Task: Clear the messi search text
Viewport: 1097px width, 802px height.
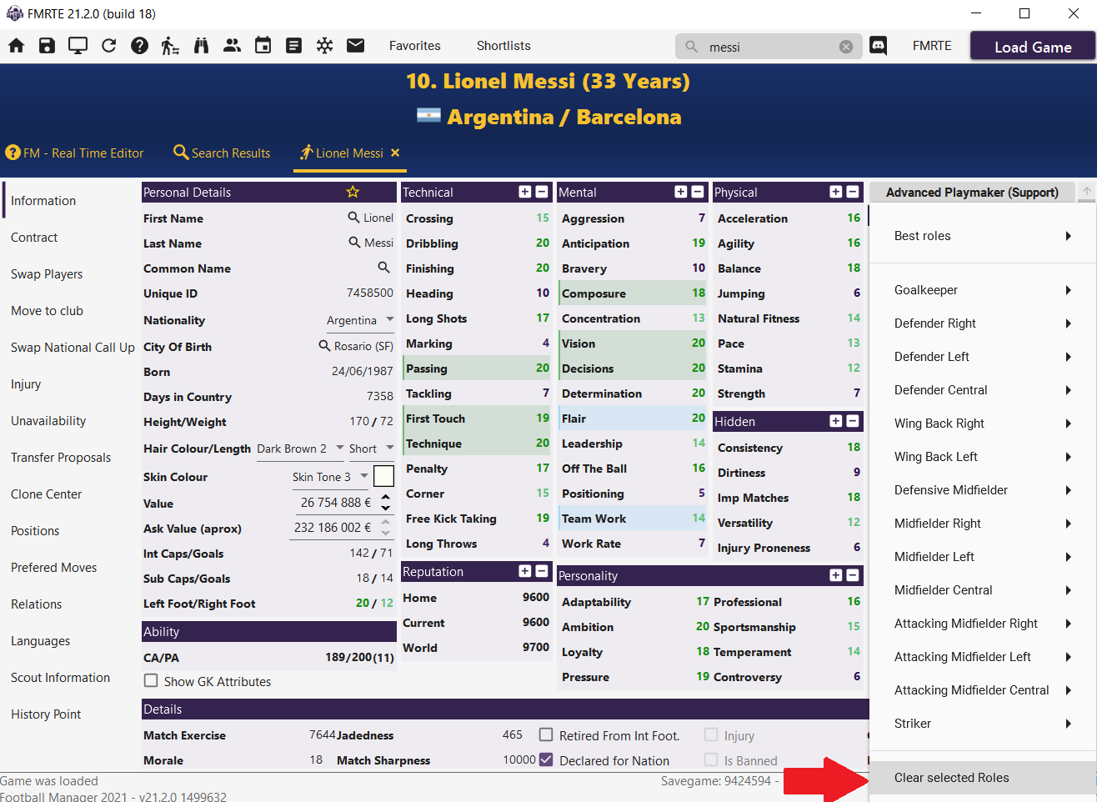Action: point(846,47)
